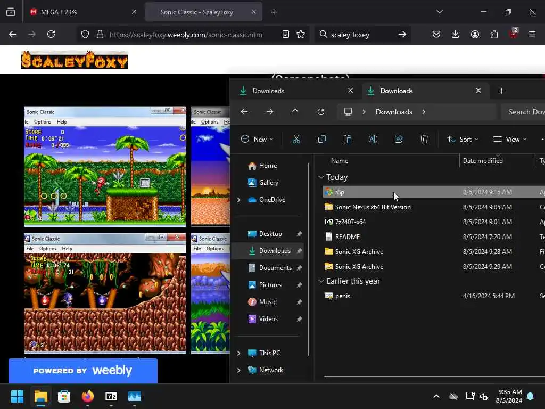Click chevron after Downloads in address bar
The height and width of the screenshot is (409, 545).
tap(424, 112)
